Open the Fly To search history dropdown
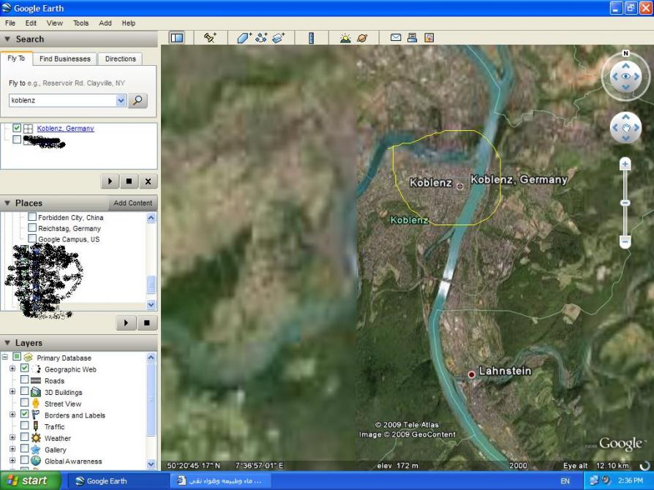The height and width of the screenshot is (490, 654). [x=121, y=101]
